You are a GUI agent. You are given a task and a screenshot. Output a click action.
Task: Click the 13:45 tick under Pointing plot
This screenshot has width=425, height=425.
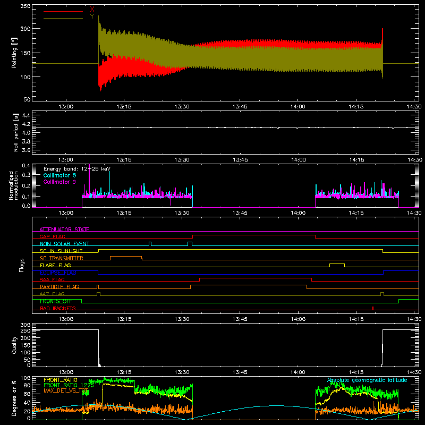point(240,107)
